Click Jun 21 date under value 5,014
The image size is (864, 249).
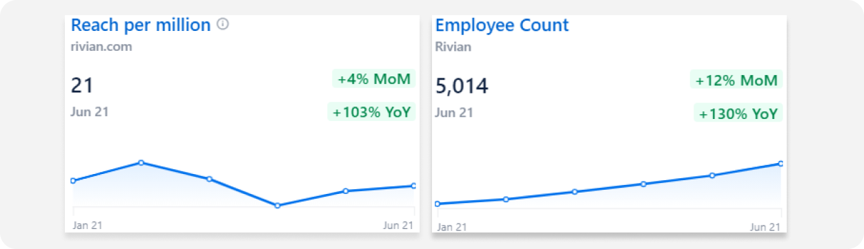point(454,112)
